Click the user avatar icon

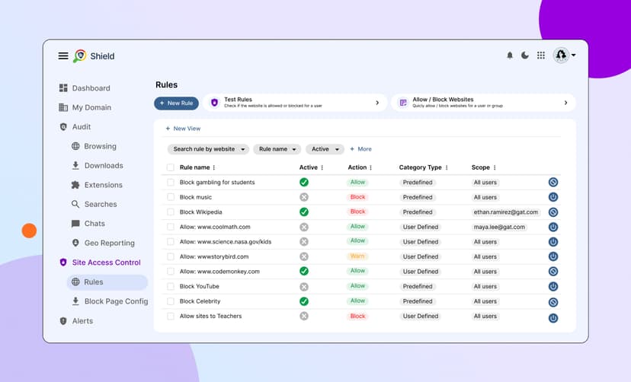coord(561,55)
